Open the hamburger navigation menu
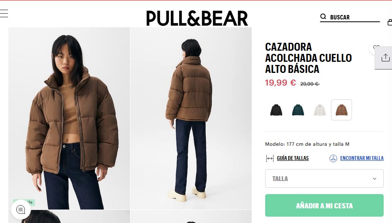Viewport: 392px width, 223px height. (x=4, y=13)
